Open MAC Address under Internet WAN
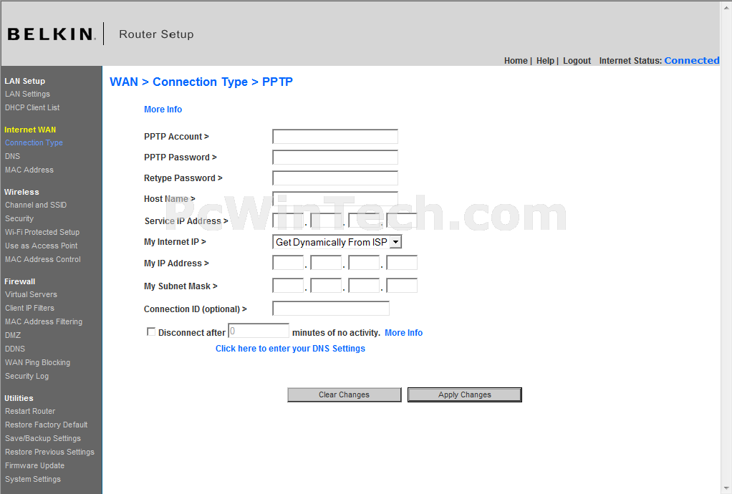732x494 pixels. click(x=29, y=170)
